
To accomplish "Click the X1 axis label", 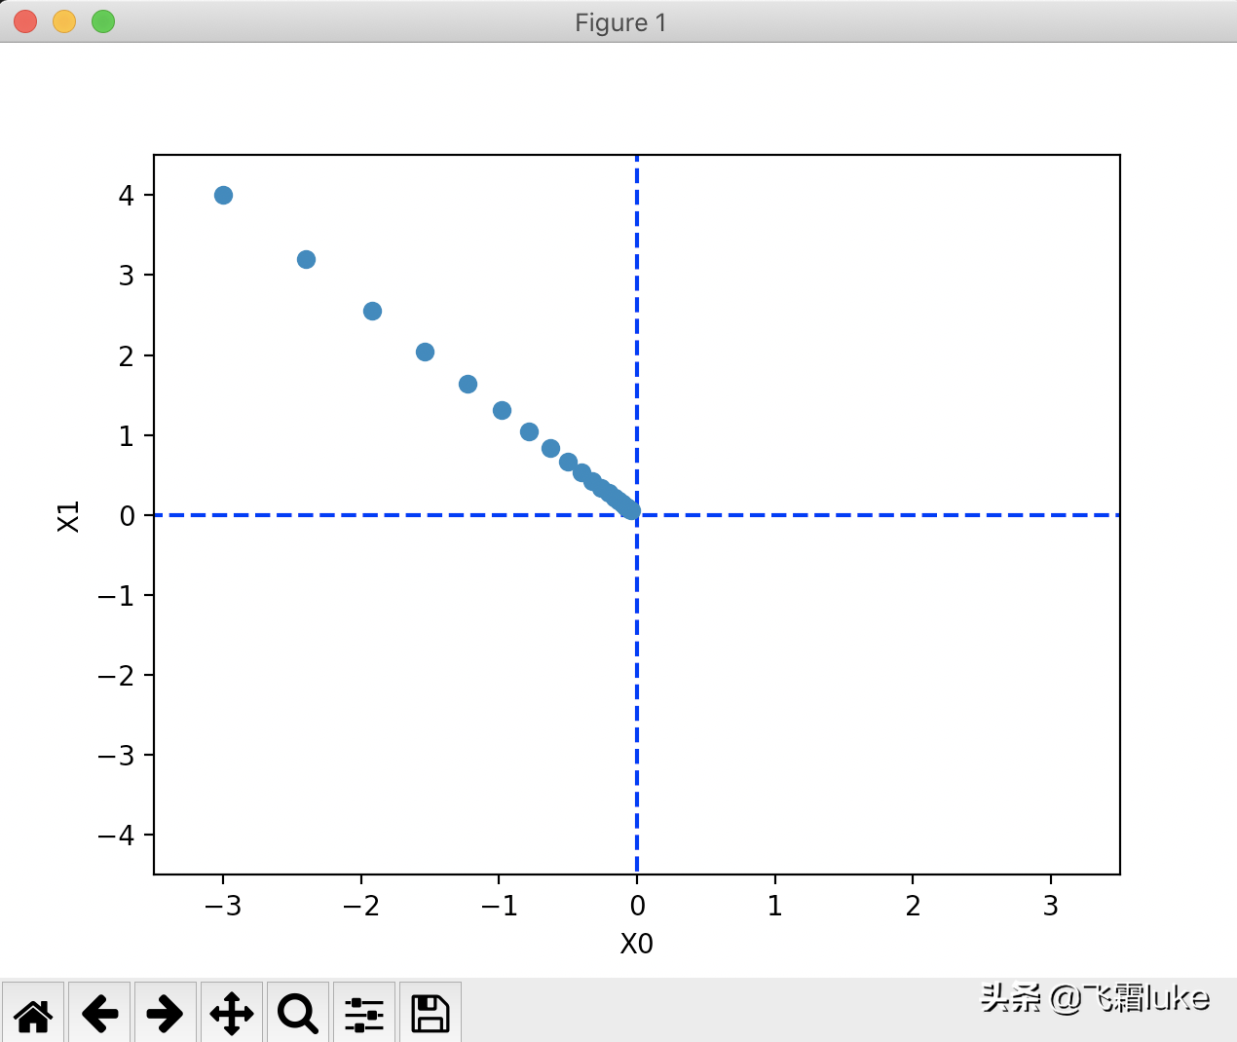I will pyautogui.click(x=68, y=516).
